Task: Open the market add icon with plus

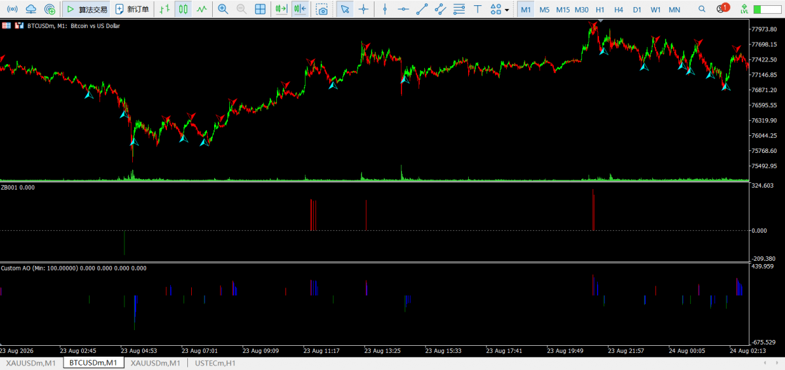Action: point(49,9)
